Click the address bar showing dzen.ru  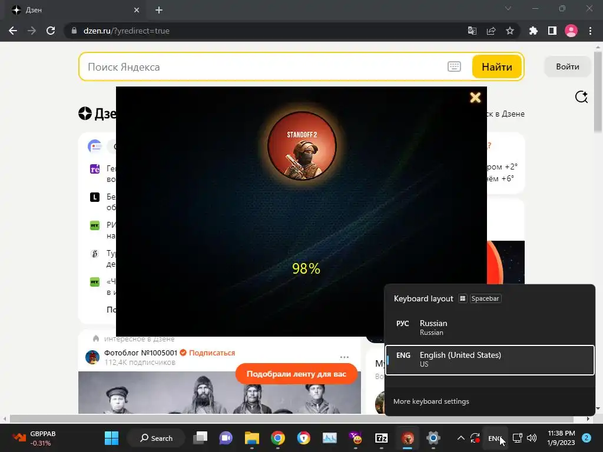point(266,31)
